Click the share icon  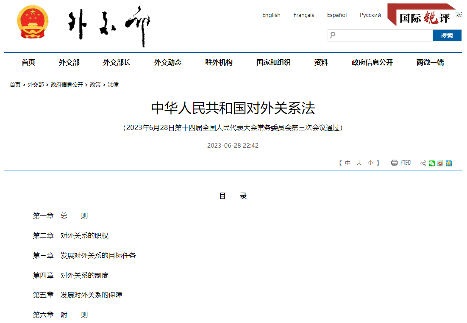[423, 163]
